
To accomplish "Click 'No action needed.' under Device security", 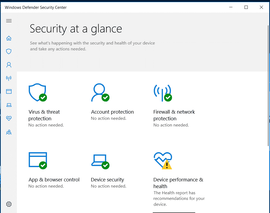I will click(108, 186).
